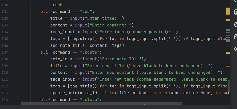Jump to the large yellow warning stripe beside line 101
Screen dimensions: 237x109
tap(228, 11)
